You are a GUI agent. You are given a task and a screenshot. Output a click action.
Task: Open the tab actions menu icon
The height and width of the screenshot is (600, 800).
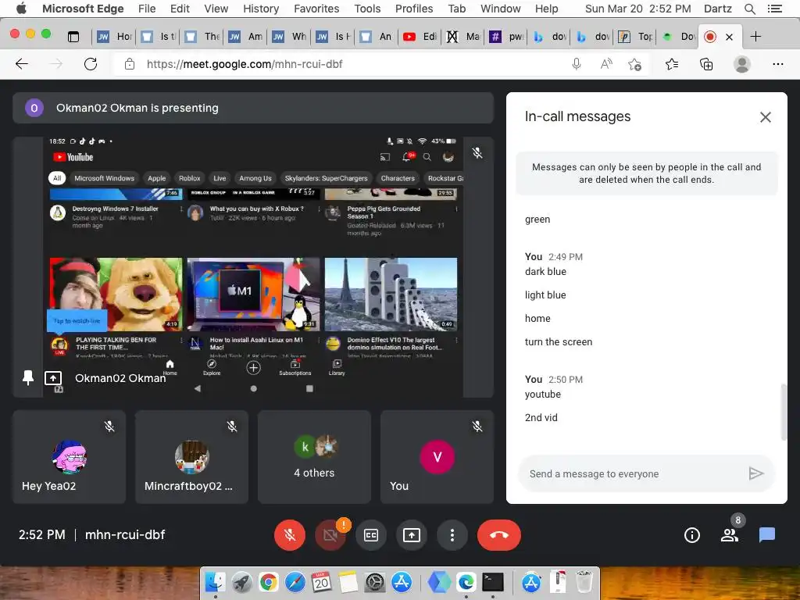pos(73,36)
